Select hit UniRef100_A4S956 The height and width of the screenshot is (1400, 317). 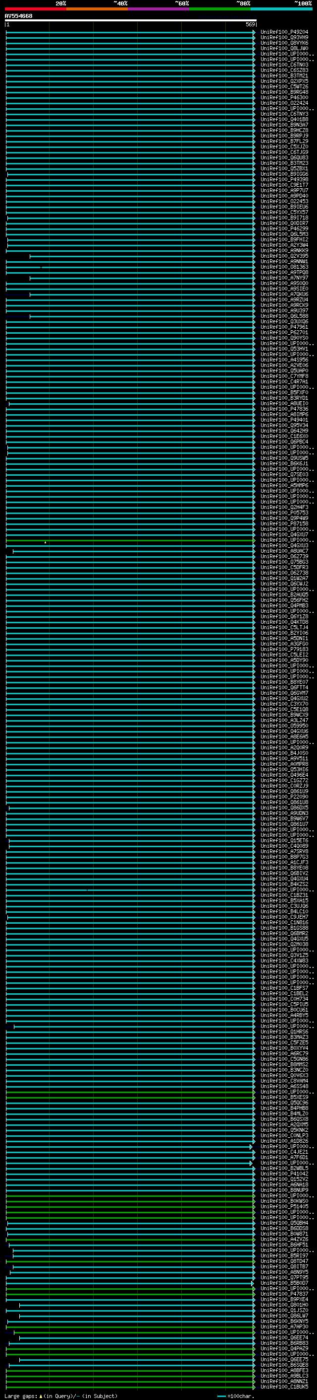[x=284, y=360]
